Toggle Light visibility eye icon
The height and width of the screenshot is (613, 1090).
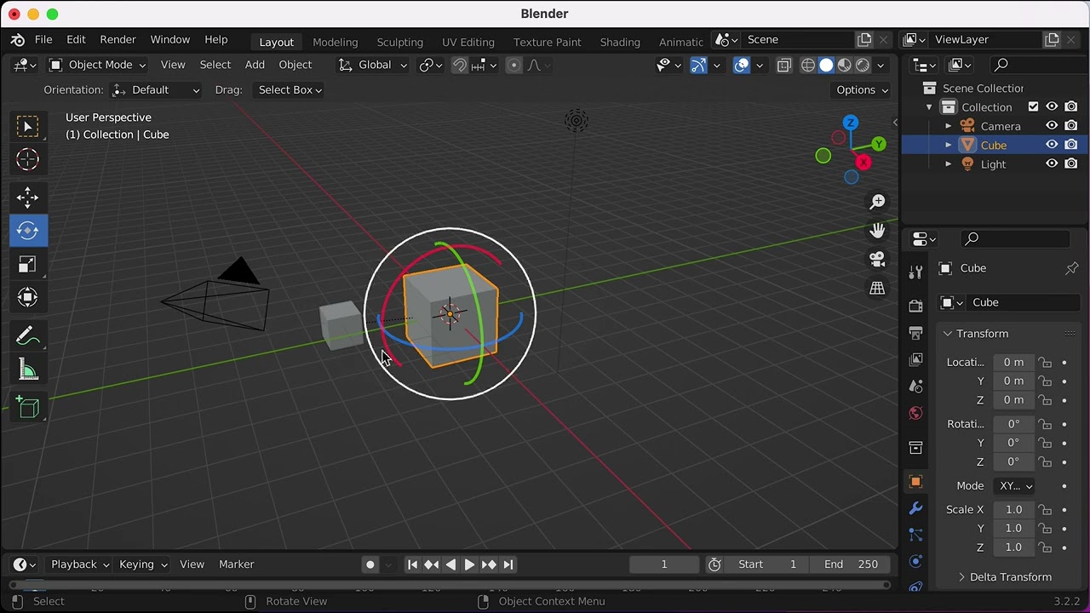[x=1053, y=163]
